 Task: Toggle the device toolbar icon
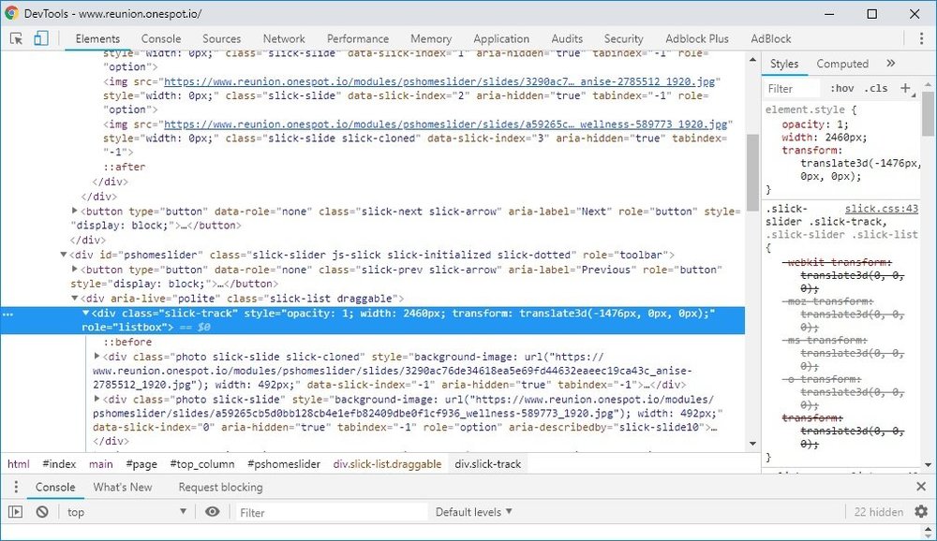[40, 38]
